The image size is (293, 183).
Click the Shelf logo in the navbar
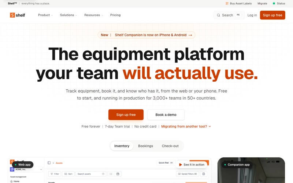[x=17, y=15]
